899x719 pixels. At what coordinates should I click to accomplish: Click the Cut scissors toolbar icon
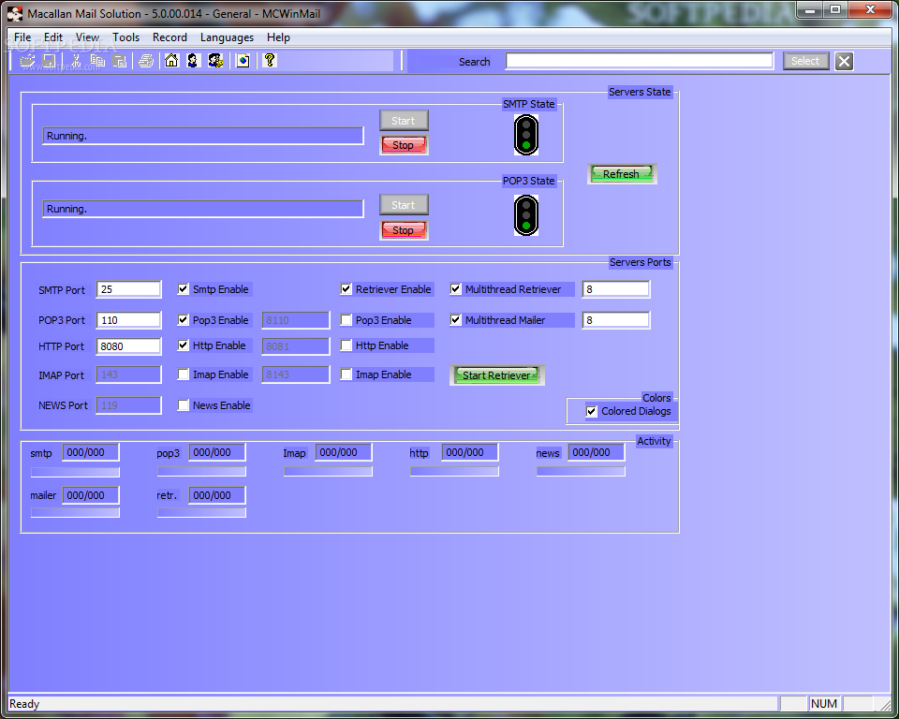[x=76, y=61]
